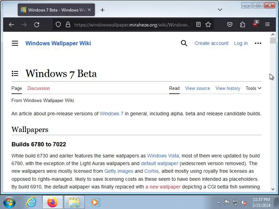The height and width of the screenshot is (209, 279).
Task: Launch Windows Media Player from taskbar
Action: pos(96,202)
